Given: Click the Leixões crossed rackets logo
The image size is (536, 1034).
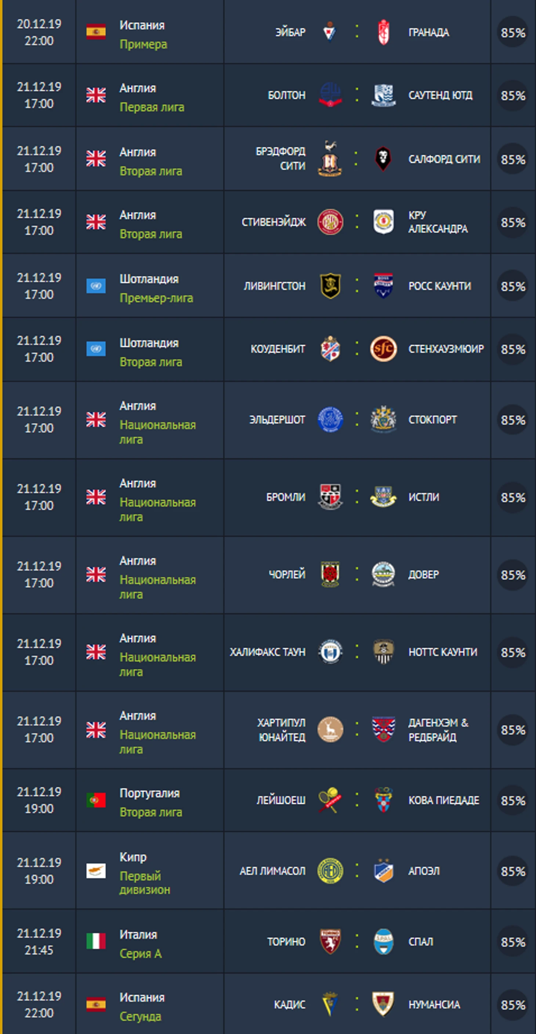Looking at the screenshot, I should pyautogui.click(x=330, y=800).
